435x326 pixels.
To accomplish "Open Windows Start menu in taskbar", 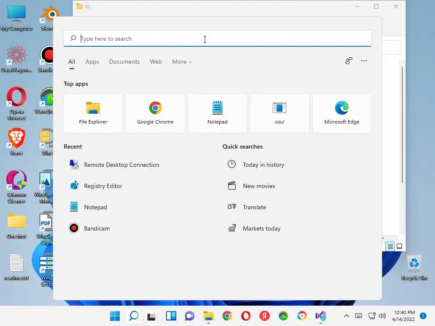I will (x=115, y=316).
